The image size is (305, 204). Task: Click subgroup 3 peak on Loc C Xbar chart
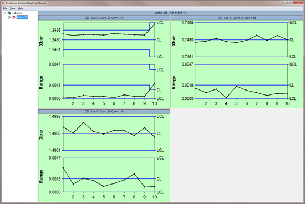pyautogui.click(x=83, y=122)
